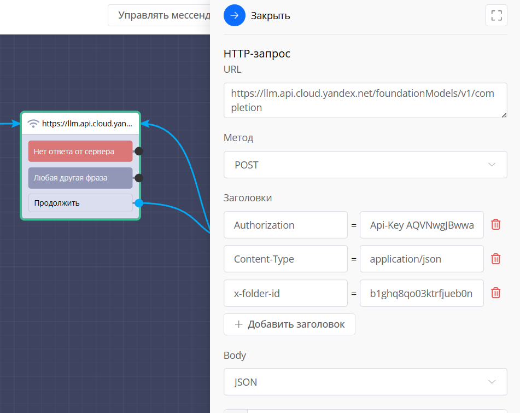
Task: Click the application/json value field
Action: pyautogui.click(x=421, y=259)
